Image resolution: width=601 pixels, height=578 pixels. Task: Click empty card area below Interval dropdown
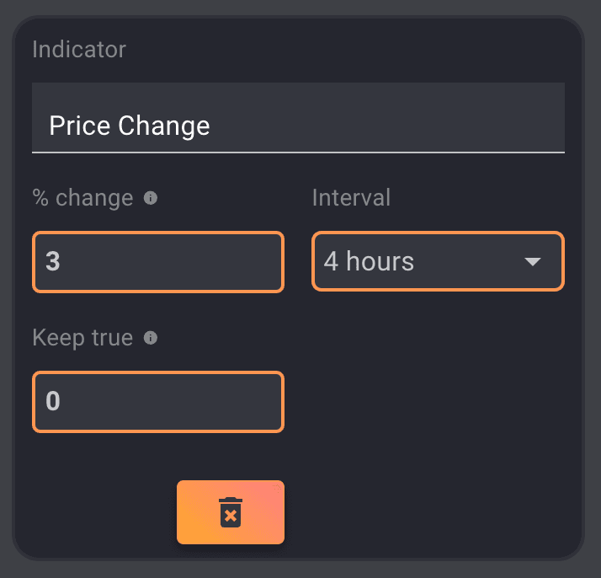point(438,379)
